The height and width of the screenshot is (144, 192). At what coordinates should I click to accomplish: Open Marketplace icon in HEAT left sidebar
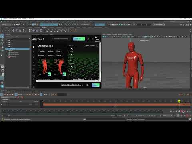pyautogui.click(x=34, y=47)
